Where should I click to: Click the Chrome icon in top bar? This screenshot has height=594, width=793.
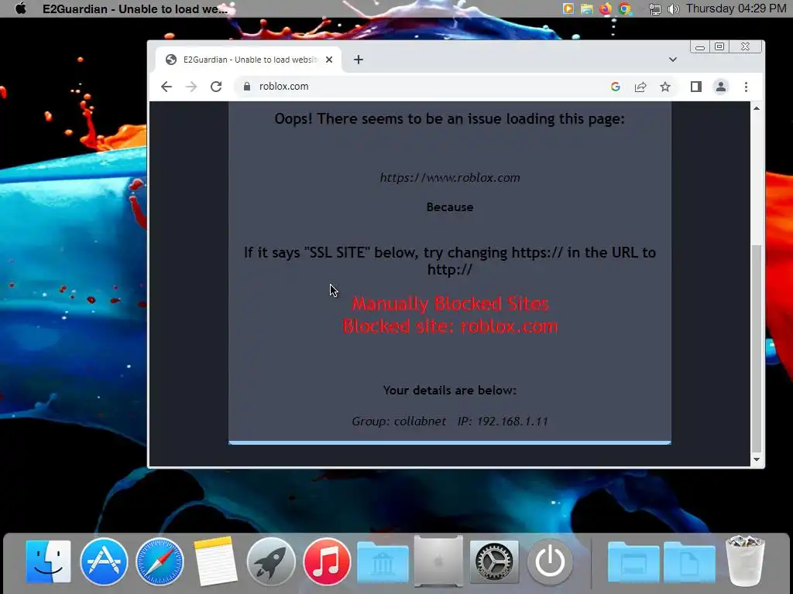pos(625,9)
